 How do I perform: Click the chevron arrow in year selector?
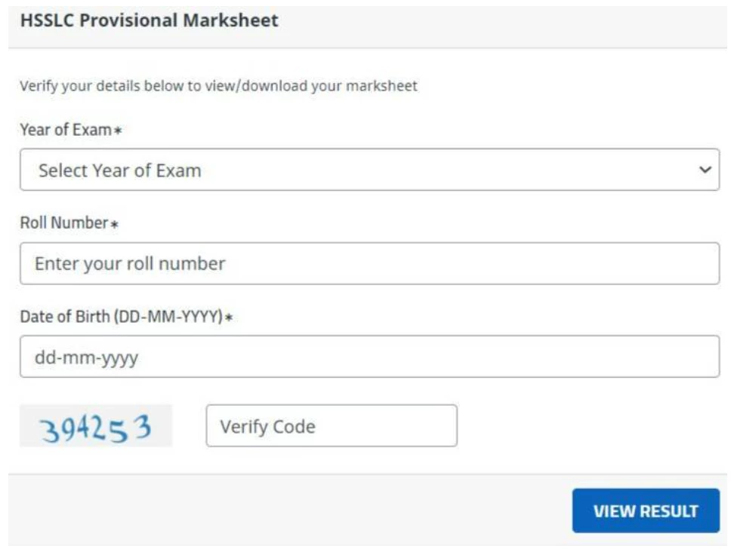point(705,170)
